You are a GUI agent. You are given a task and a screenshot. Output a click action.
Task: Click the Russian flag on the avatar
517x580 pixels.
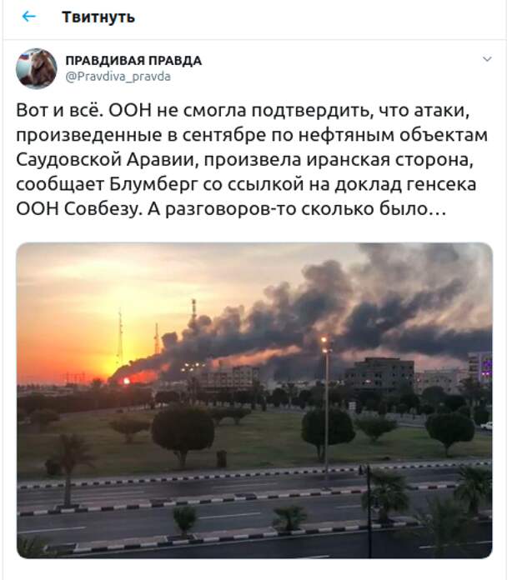coord(23,57)
